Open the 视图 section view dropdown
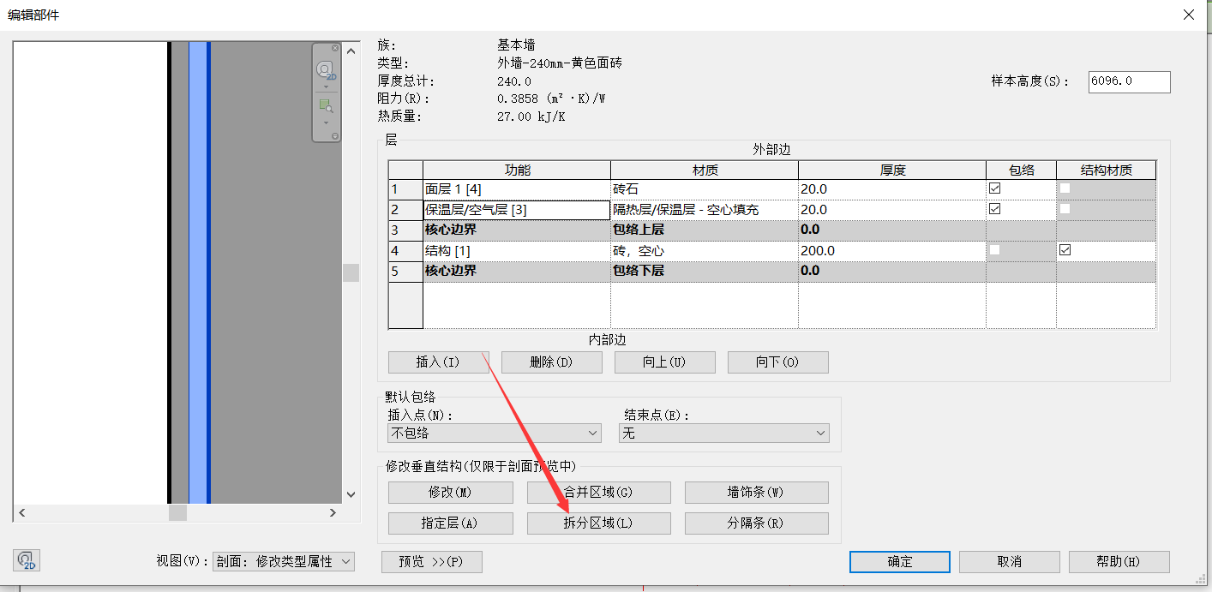The height and width of the screenshot is (592, 1212). tap(283, 562)
